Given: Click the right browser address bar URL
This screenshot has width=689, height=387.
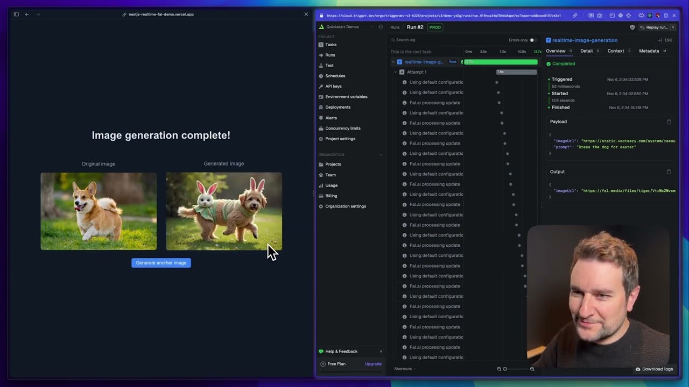Looking at the screenshot, I should tap(444, 16).
